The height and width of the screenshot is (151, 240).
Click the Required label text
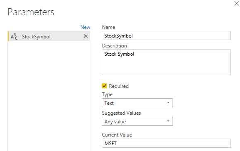click(x=119, y=86)
